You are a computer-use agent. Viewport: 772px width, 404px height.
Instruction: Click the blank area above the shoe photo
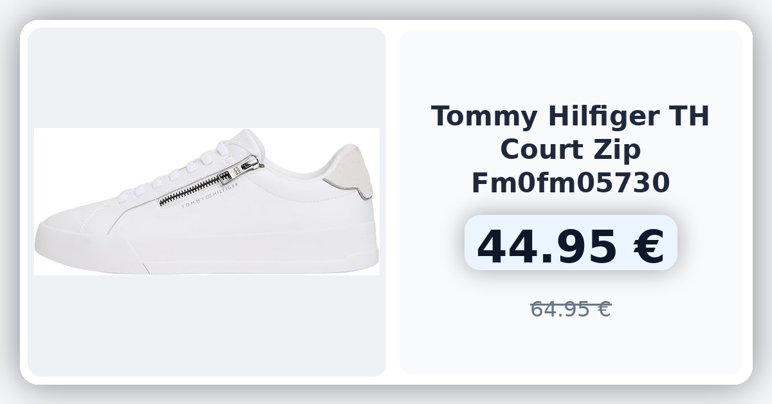pyautogui.click(x=207, y=78)
